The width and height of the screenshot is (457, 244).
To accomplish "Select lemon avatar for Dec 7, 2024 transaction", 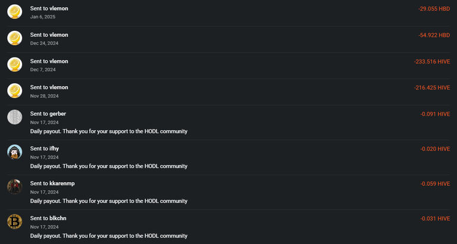I will point(14,65).
